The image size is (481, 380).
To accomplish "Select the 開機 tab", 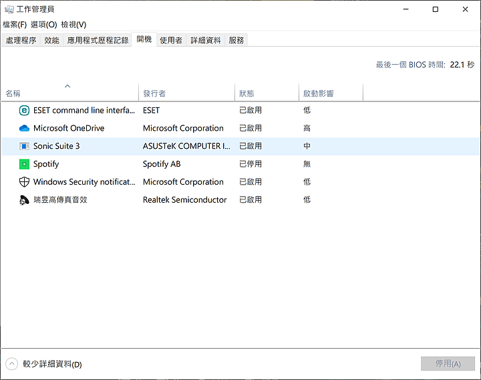I will [144, 39].
